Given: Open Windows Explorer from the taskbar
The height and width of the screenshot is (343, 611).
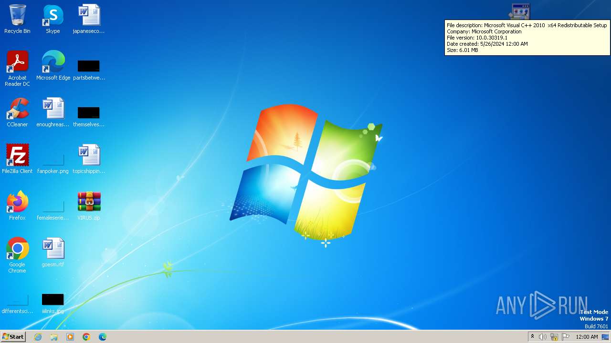Looking at the screenshot, I should (x=54, y=337).
